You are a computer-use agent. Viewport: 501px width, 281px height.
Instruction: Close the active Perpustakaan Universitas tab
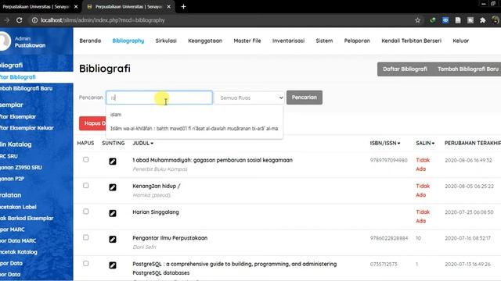(x=169, y=6)
